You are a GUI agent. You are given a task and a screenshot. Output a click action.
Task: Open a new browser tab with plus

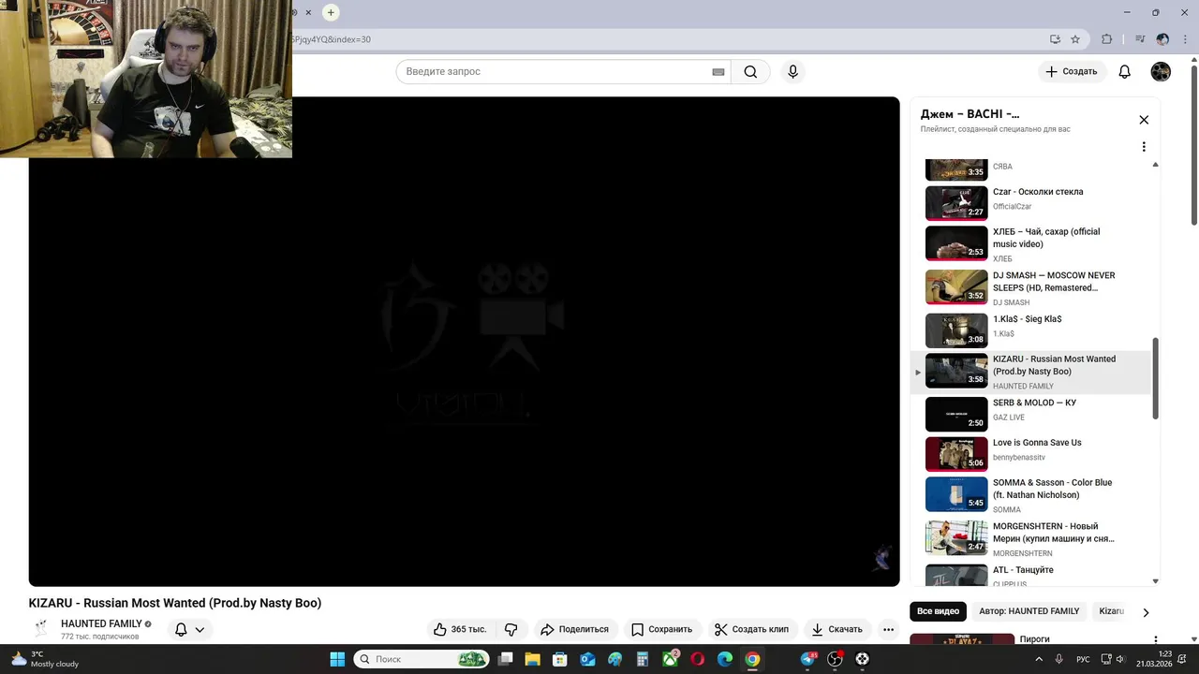pyautogui.click(x=331, y=12)
